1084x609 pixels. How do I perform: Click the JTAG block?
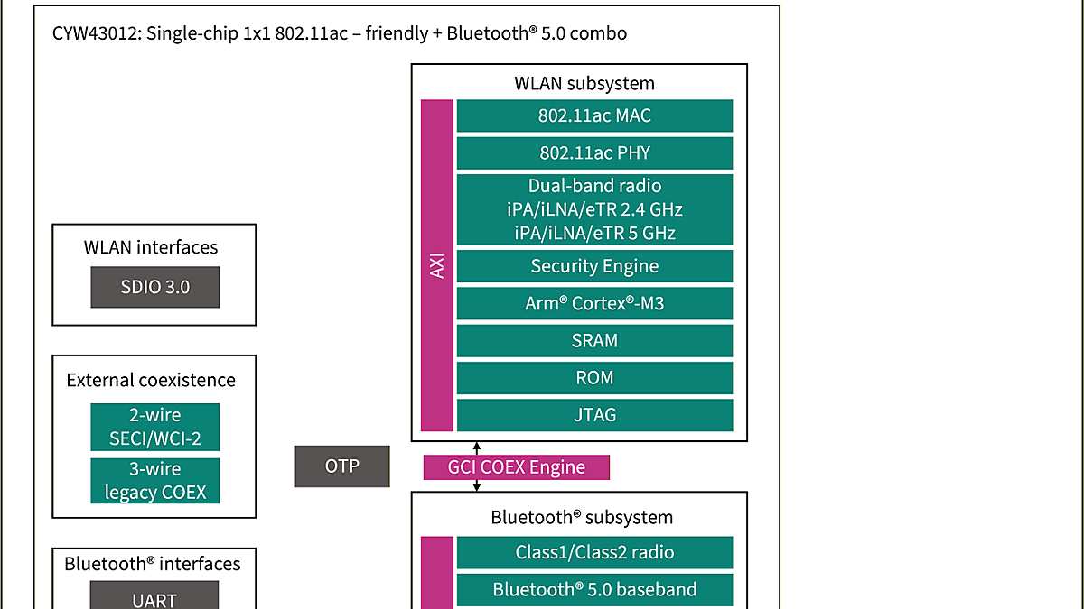click(594, 414)
